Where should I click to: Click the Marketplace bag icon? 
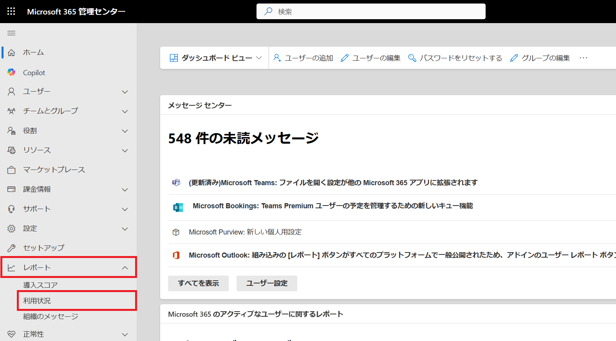11,170
